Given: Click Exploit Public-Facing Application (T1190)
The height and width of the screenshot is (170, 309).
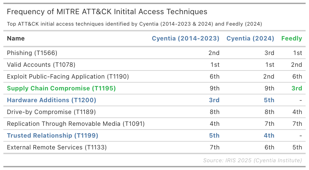Looking at the screenshot, I should click(x=68, y=77).
